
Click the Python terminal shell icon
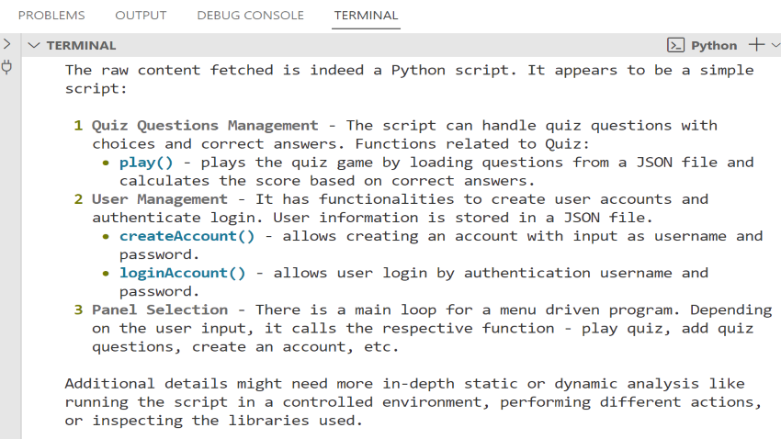click(x=675, y=45)
